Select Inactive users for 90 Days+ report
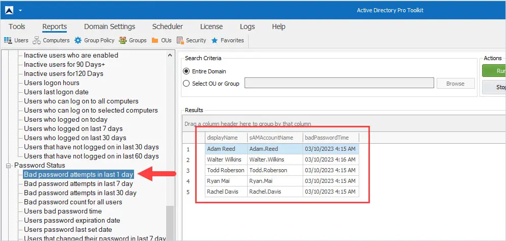Image resolution: width=506 pixels, height=241 pixels. click(x=65, y=65)
